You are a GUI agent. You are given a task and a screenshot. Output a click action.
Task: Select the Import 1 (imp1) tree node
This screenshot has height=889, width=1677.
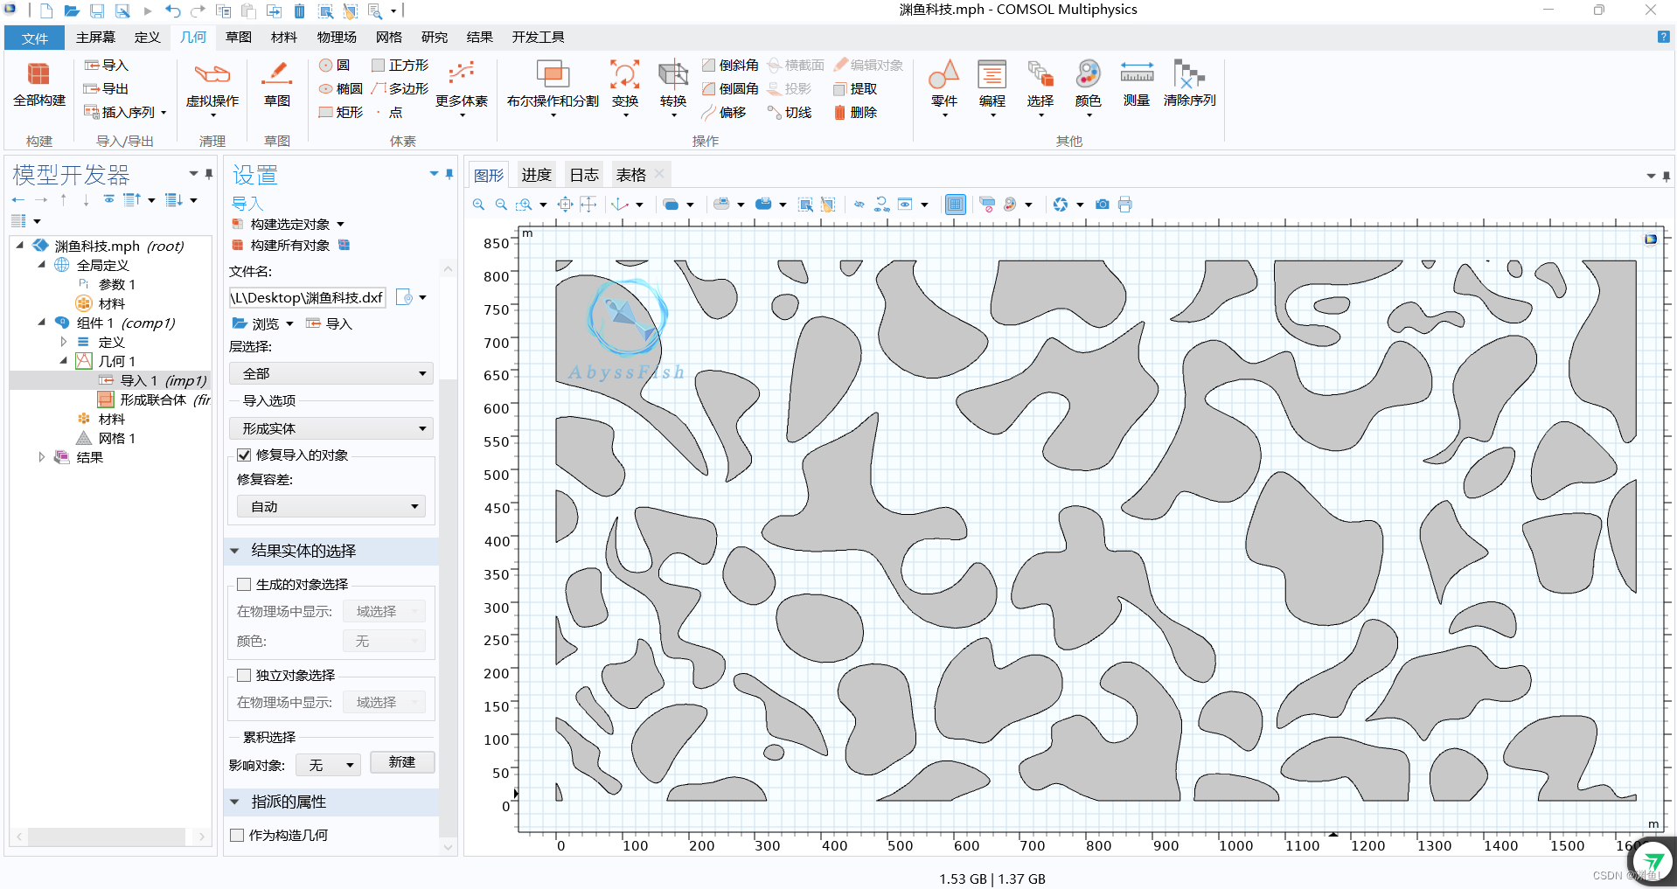(152, 381)
